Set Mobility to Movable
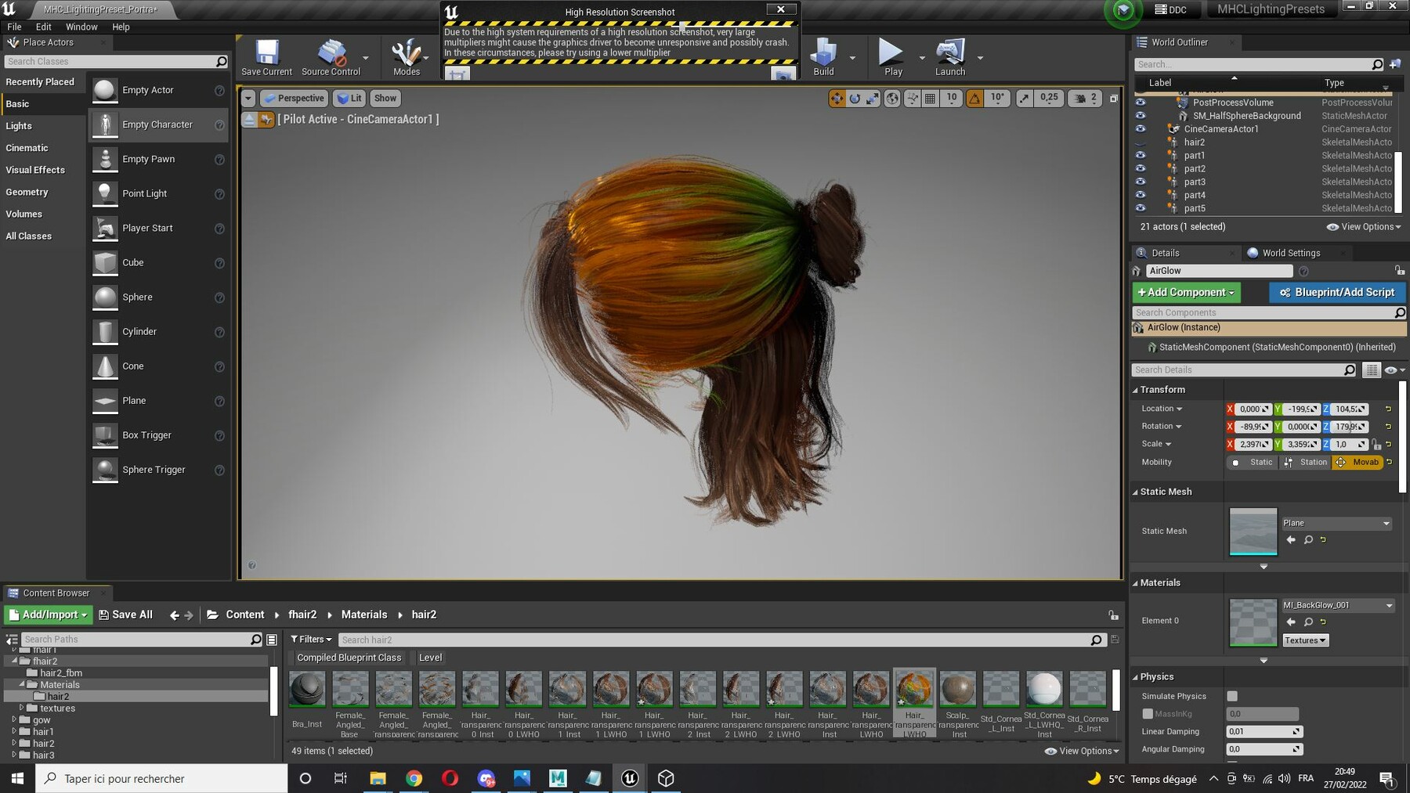1410x793 pixels. pyautogui.click(x=1357, y=462)
